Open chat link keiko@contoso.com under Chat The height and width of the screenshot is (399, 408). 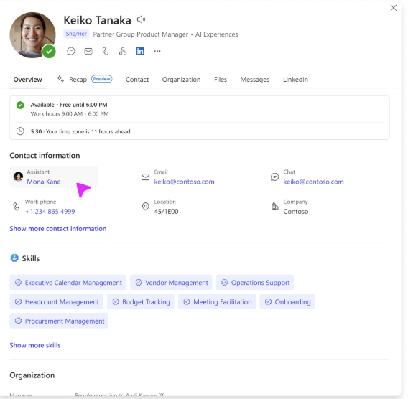tap(314, 182)
